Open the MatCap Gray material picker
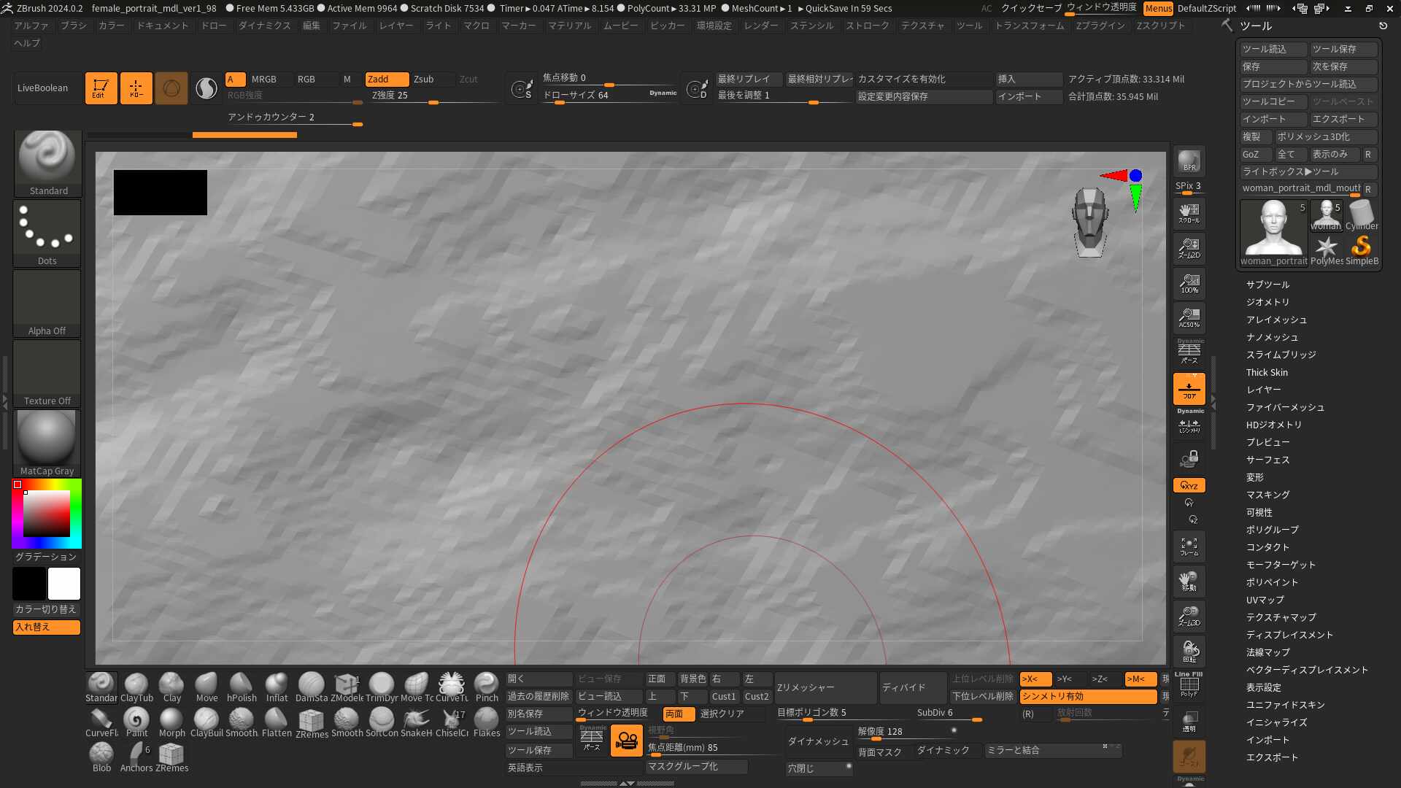 coord(47,438)
